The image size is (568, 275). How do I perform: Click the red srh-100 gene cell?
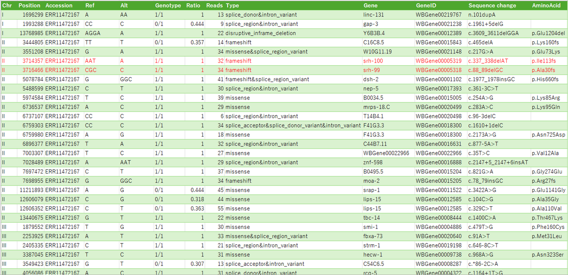(373, 61)
